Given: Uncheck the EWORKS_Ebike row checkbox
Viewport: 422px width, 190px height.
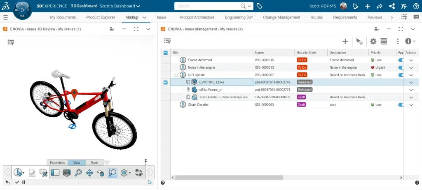Looking at the screenshot, I should coord(166,82).
